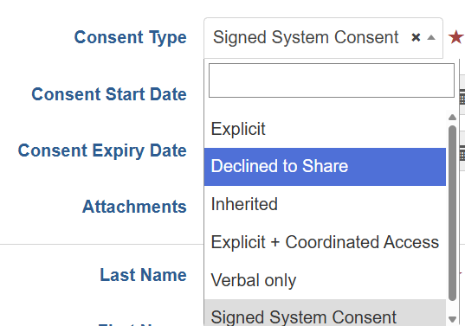Open the Consent Expiry Date calendar icon

[x=462, y=153]
